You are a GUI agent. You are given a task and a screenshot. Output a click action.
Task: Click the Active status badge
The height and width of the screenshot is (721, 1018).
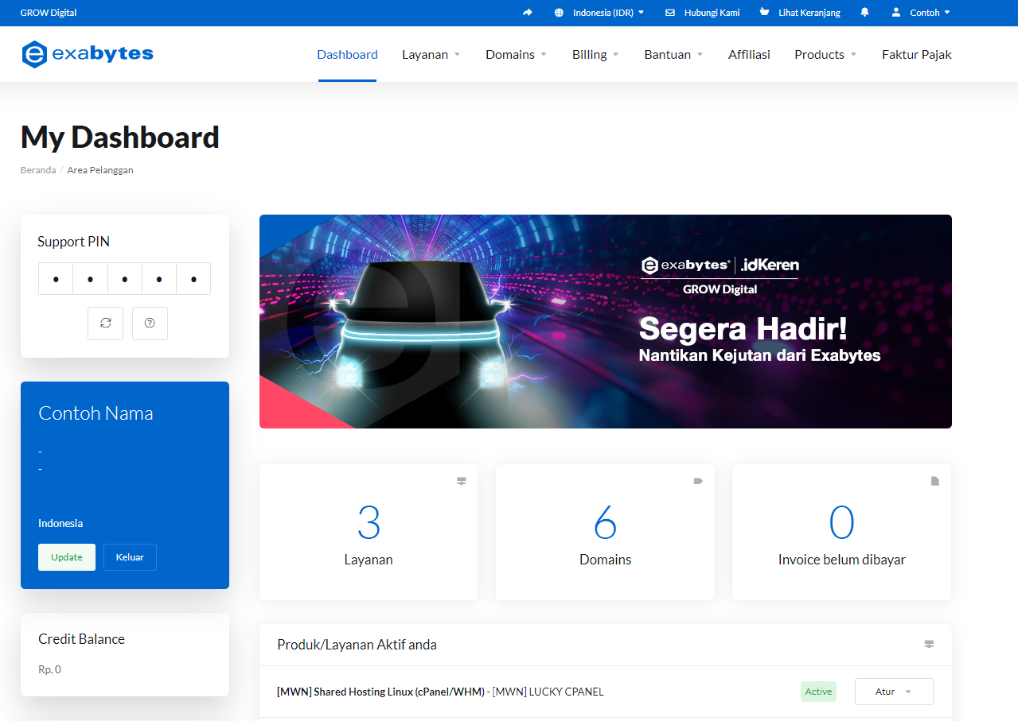tap(818, 692)
